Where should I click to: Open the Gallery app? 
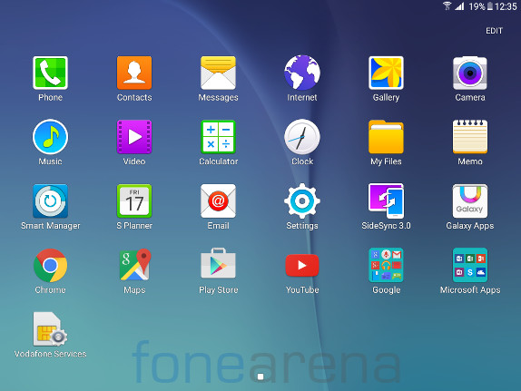pyautogui.click(x=386, y=73)
